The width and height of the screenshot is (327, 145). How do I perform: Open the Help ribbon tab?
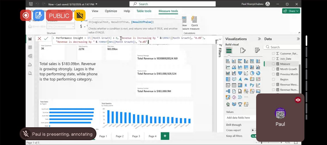(127, 11)
